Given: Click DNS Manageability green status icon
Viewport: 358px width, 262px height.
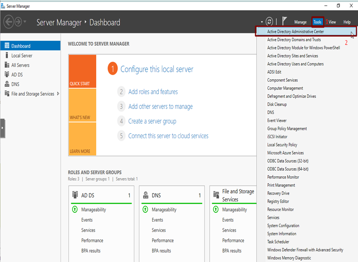Looking at the screenshot, I should [x=146, y=209].
